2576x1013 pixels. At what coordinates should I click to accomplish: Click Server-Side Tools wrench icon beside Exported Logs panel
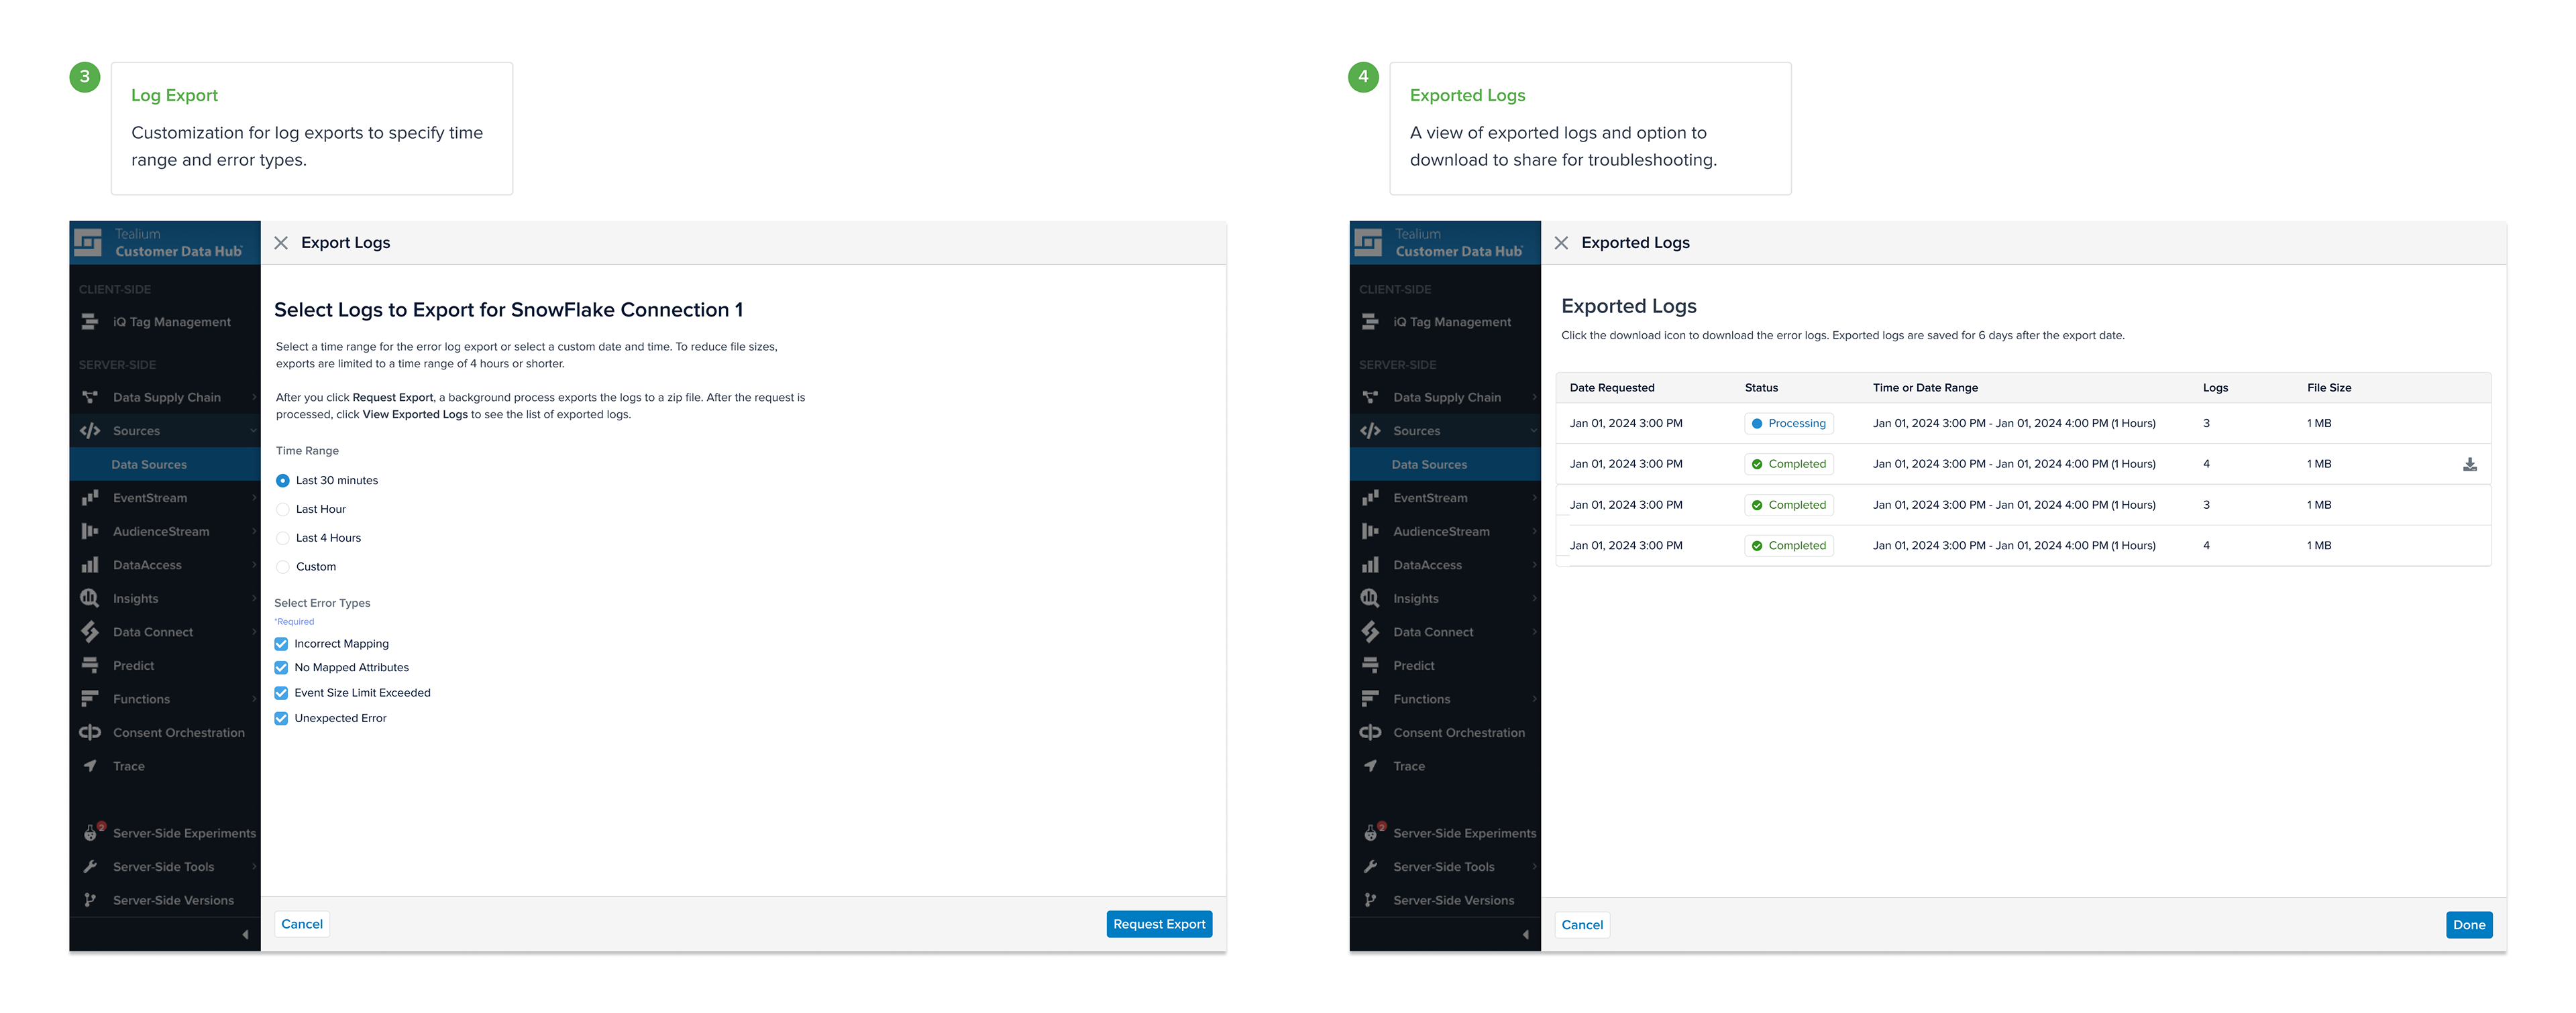point(1370,867)
